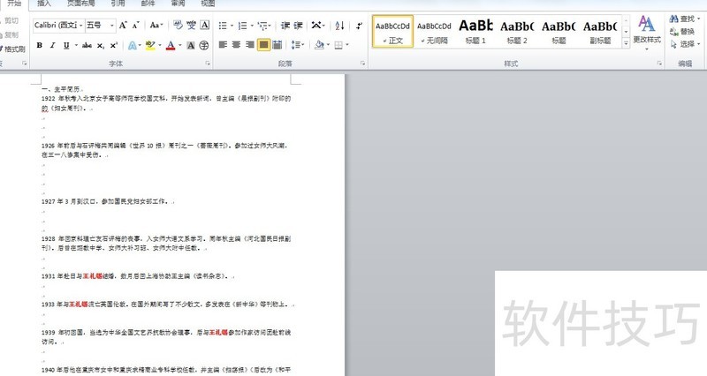Toggle Strikethrough formatting
Viewport: 707px width, 376px height.
coord(87,46)
